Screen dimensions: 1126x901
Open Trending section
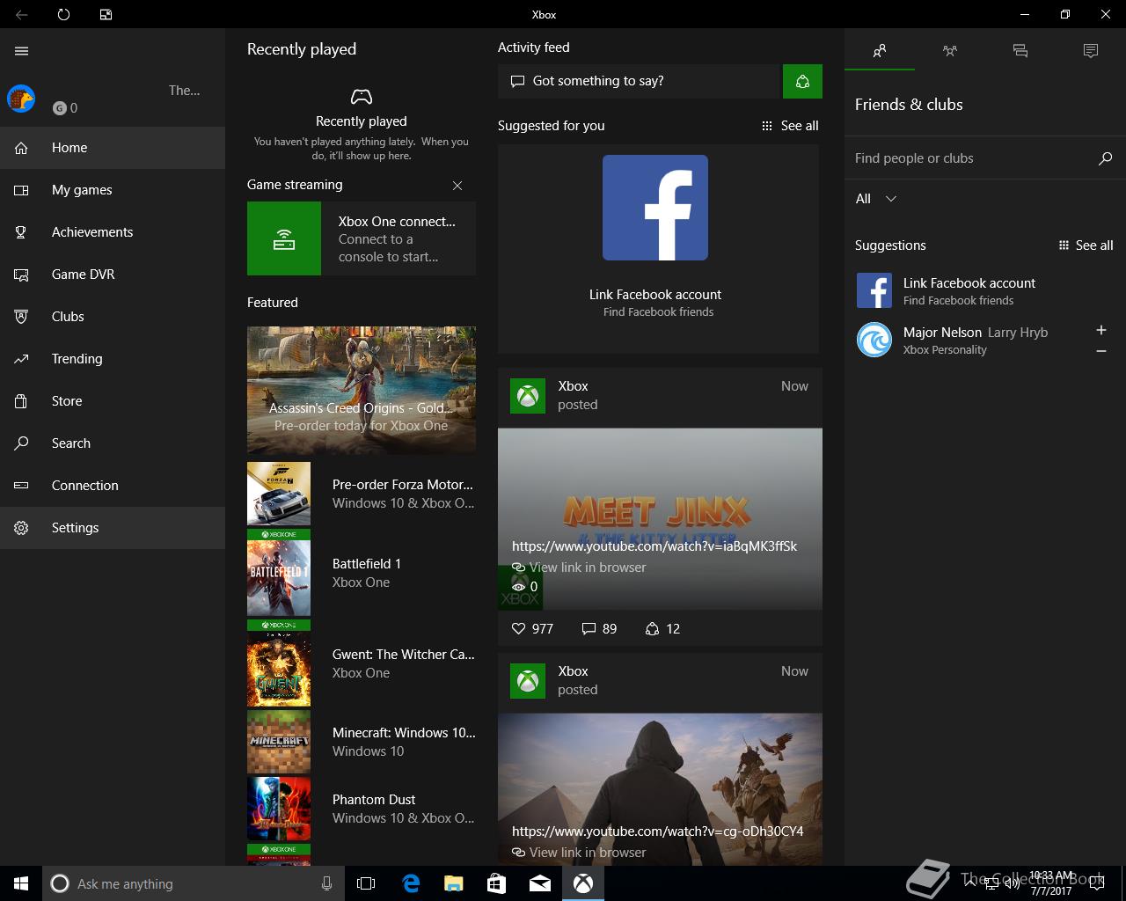tap(113, 359)
